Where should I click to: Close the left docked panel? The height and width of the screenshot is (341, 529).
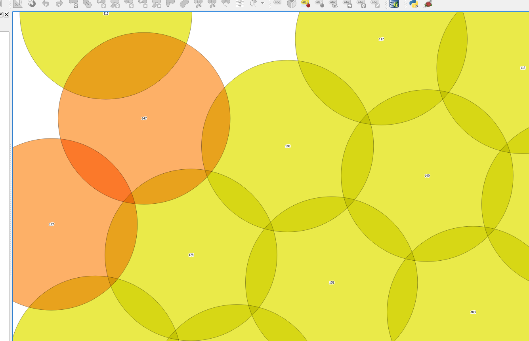click(x=6, y=14)
